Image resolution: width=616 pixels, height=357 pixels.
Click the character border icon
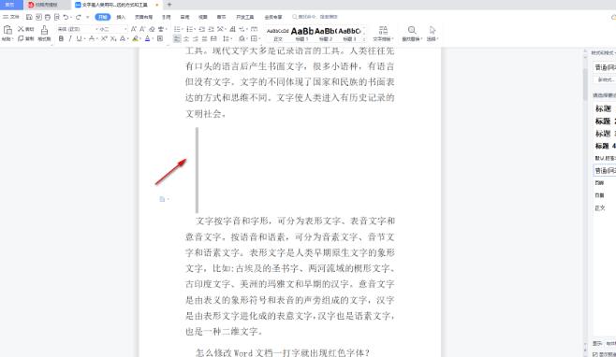pyautogui.click(x=160, y=38)
